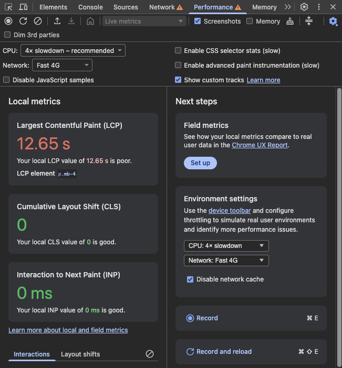The height and width of the screenshot is (368, 342).
Task: Switch to the Elements tab
Action: [53, 7]
